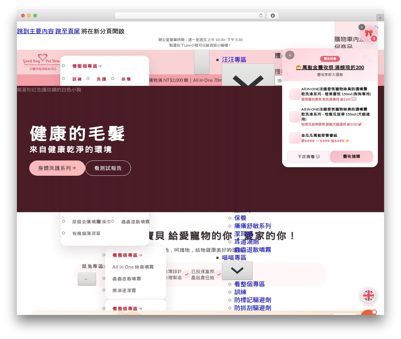401x339 pixels.
Task: Follow the 跳至頁尾 skip link
Action: pyautogui.click(x=67, y=31)
